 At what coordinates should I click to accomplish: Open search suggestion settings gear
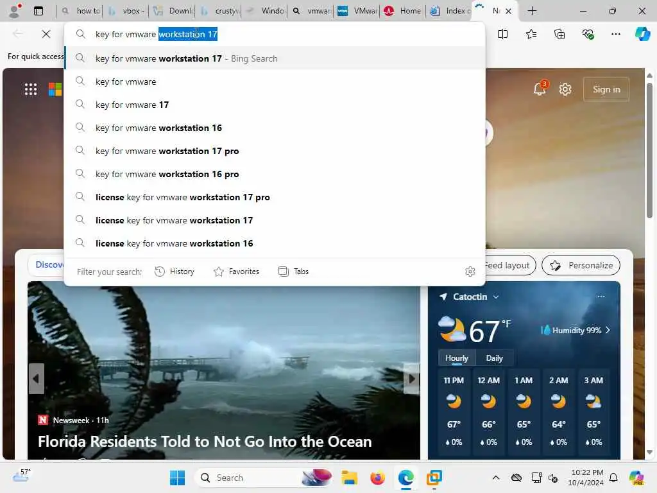click(x=470, y=272)
